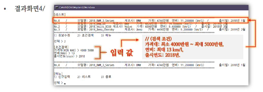Click the 출시일: 2018년 3월 value
The width and height of the screenshot is (263, 92).
[214, 27]
